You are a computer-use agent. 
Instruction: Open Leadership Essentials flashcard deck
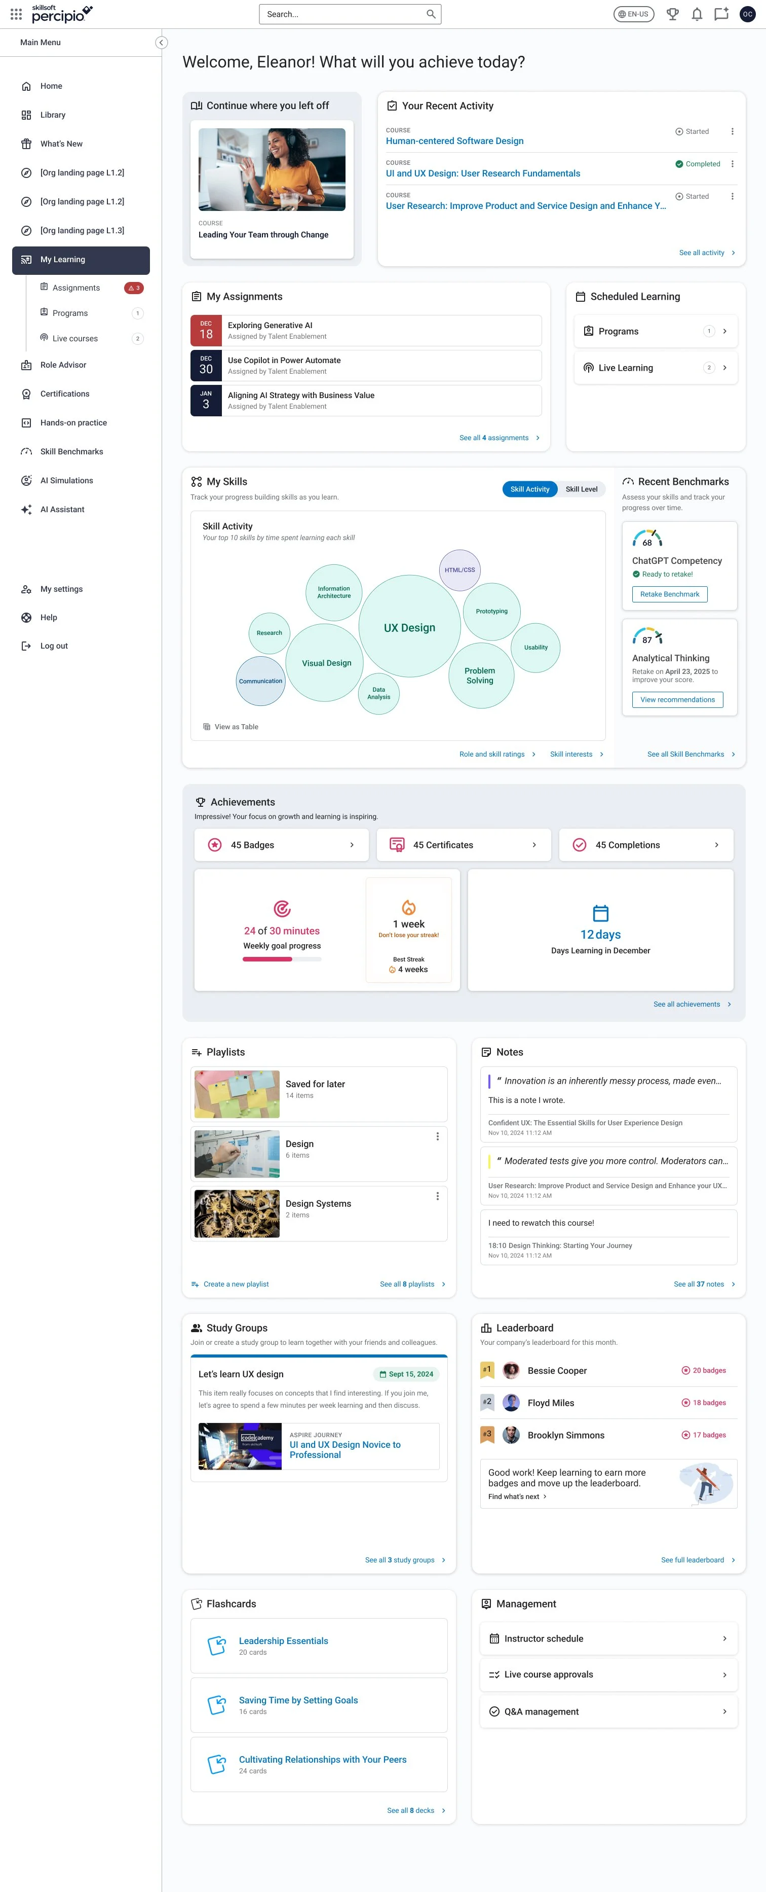click(319, 1646)
